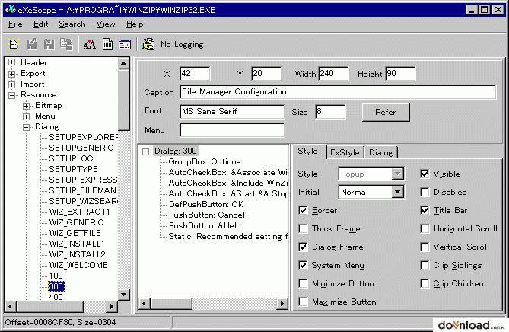Click the binary view toolbar icon
The width and height of the screenshot is (509, 332).
pos(107,44)
